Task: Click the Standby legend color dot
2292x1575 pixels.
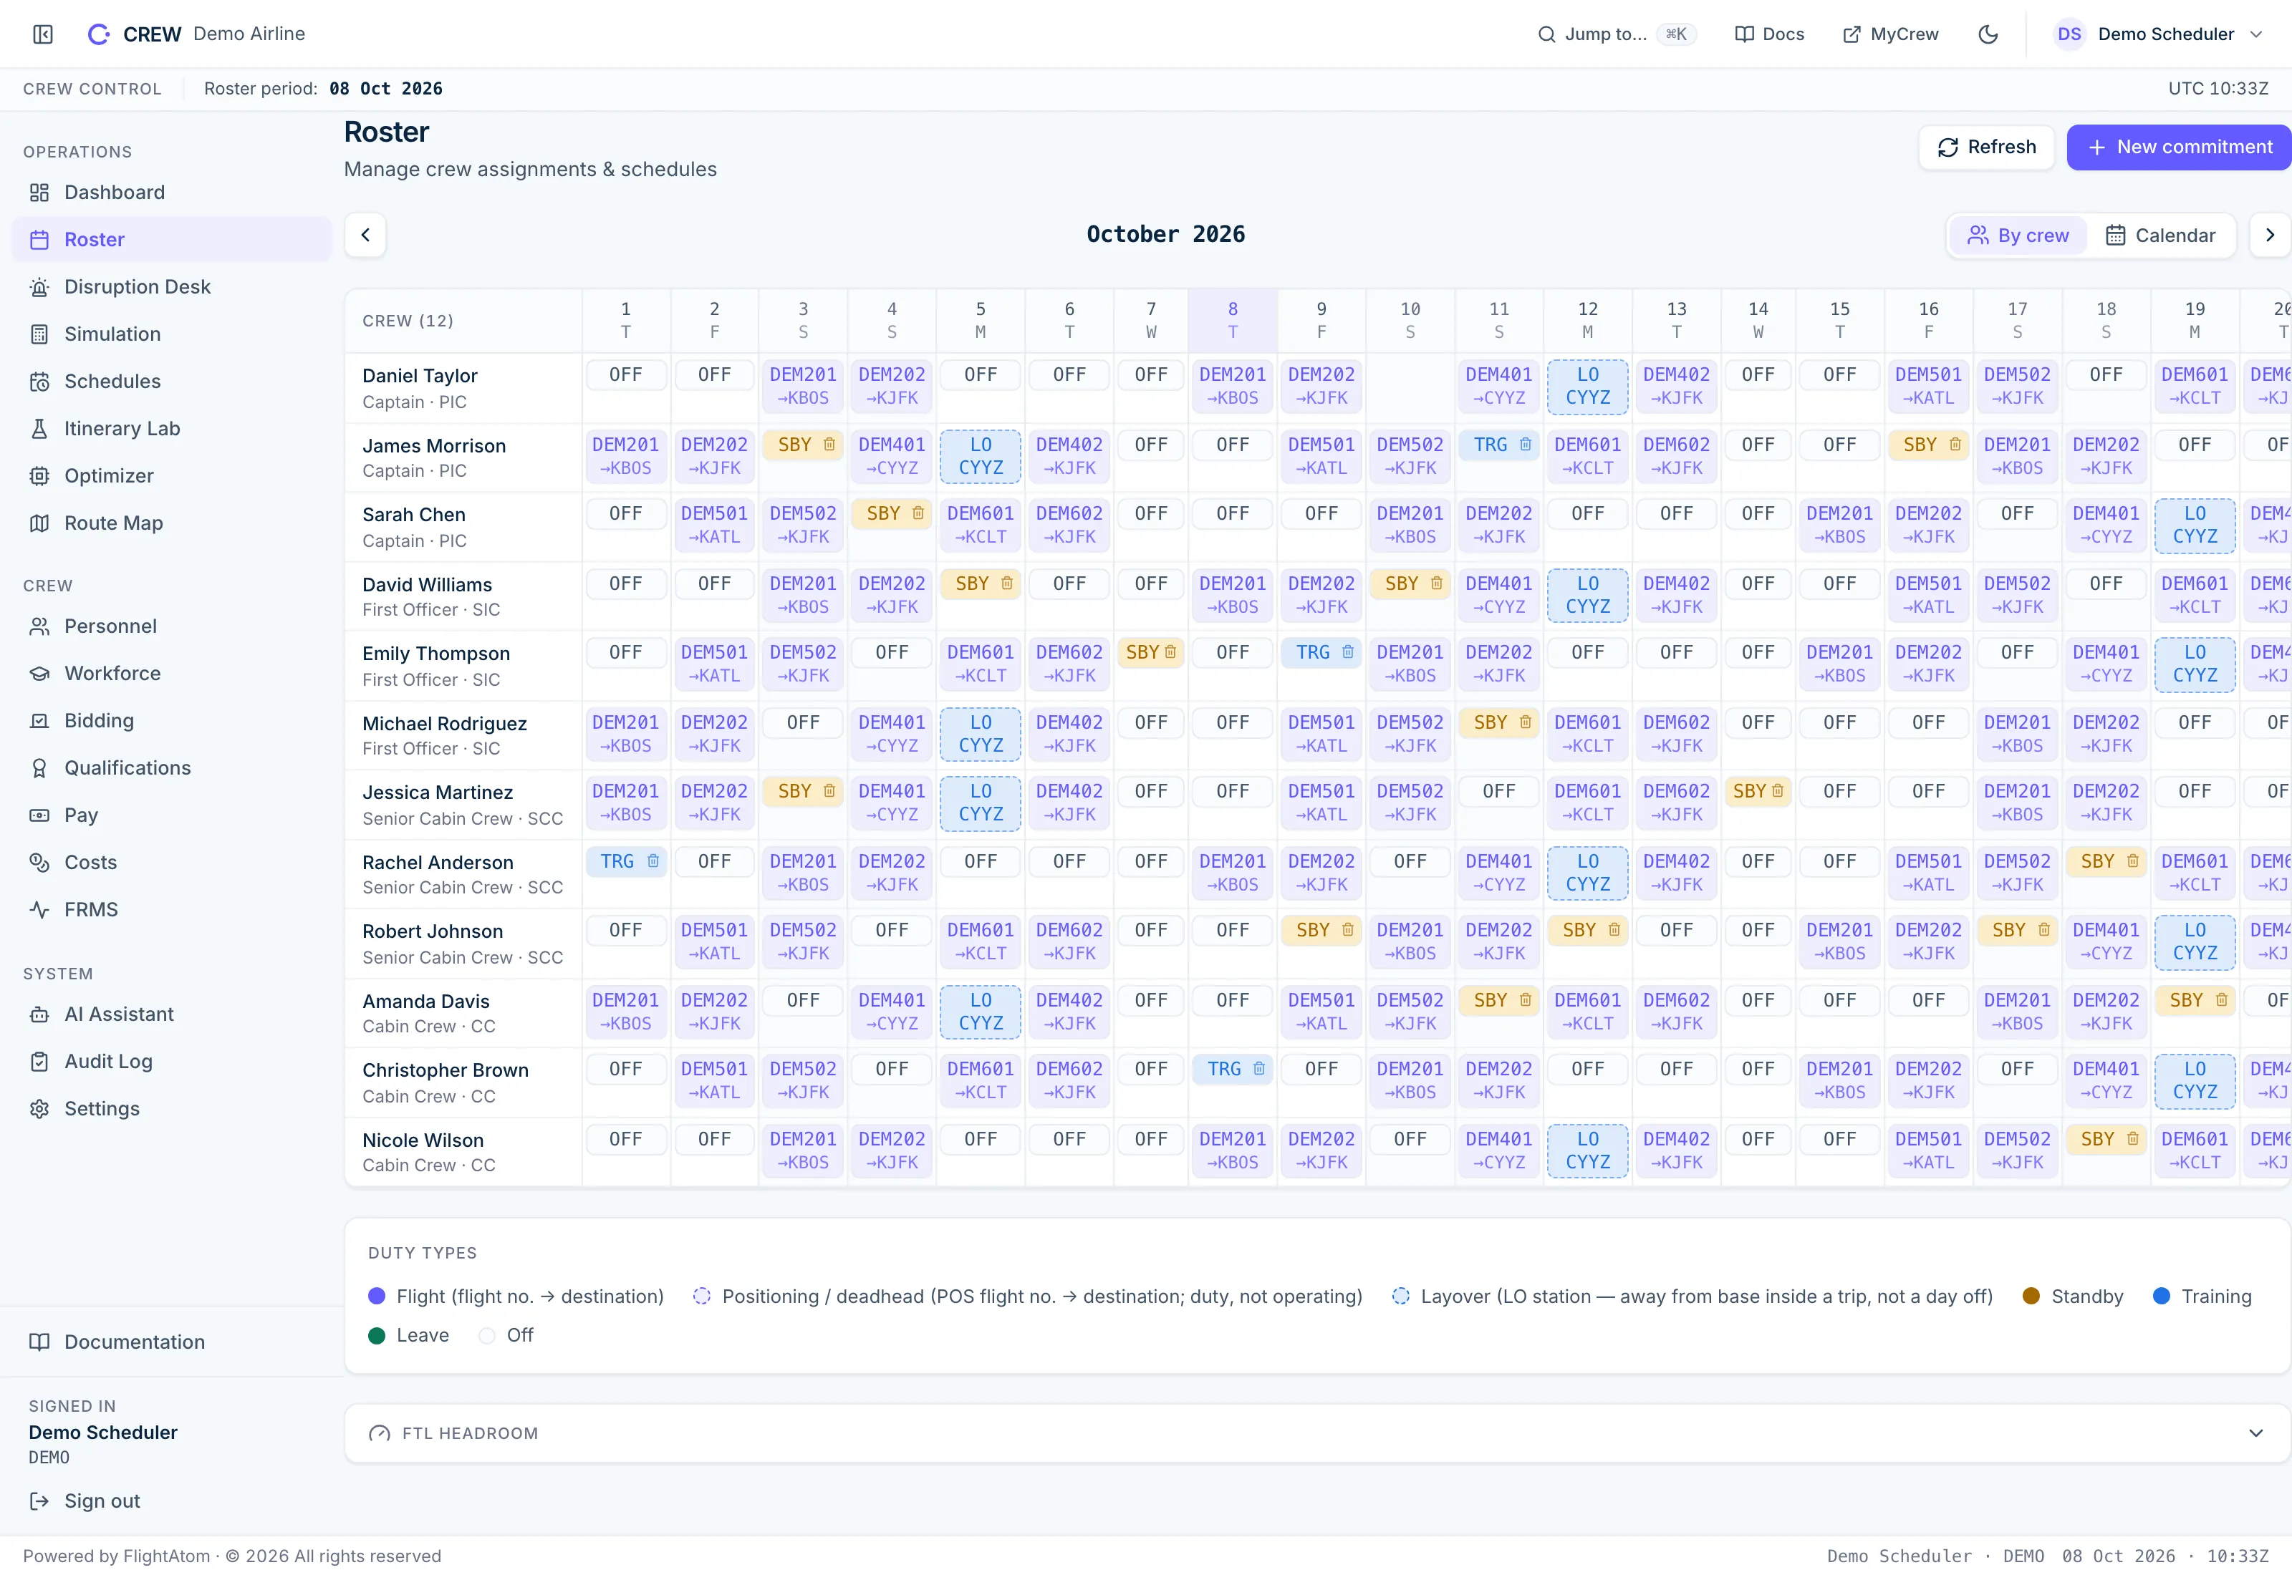Action: click(2031, 1297)
